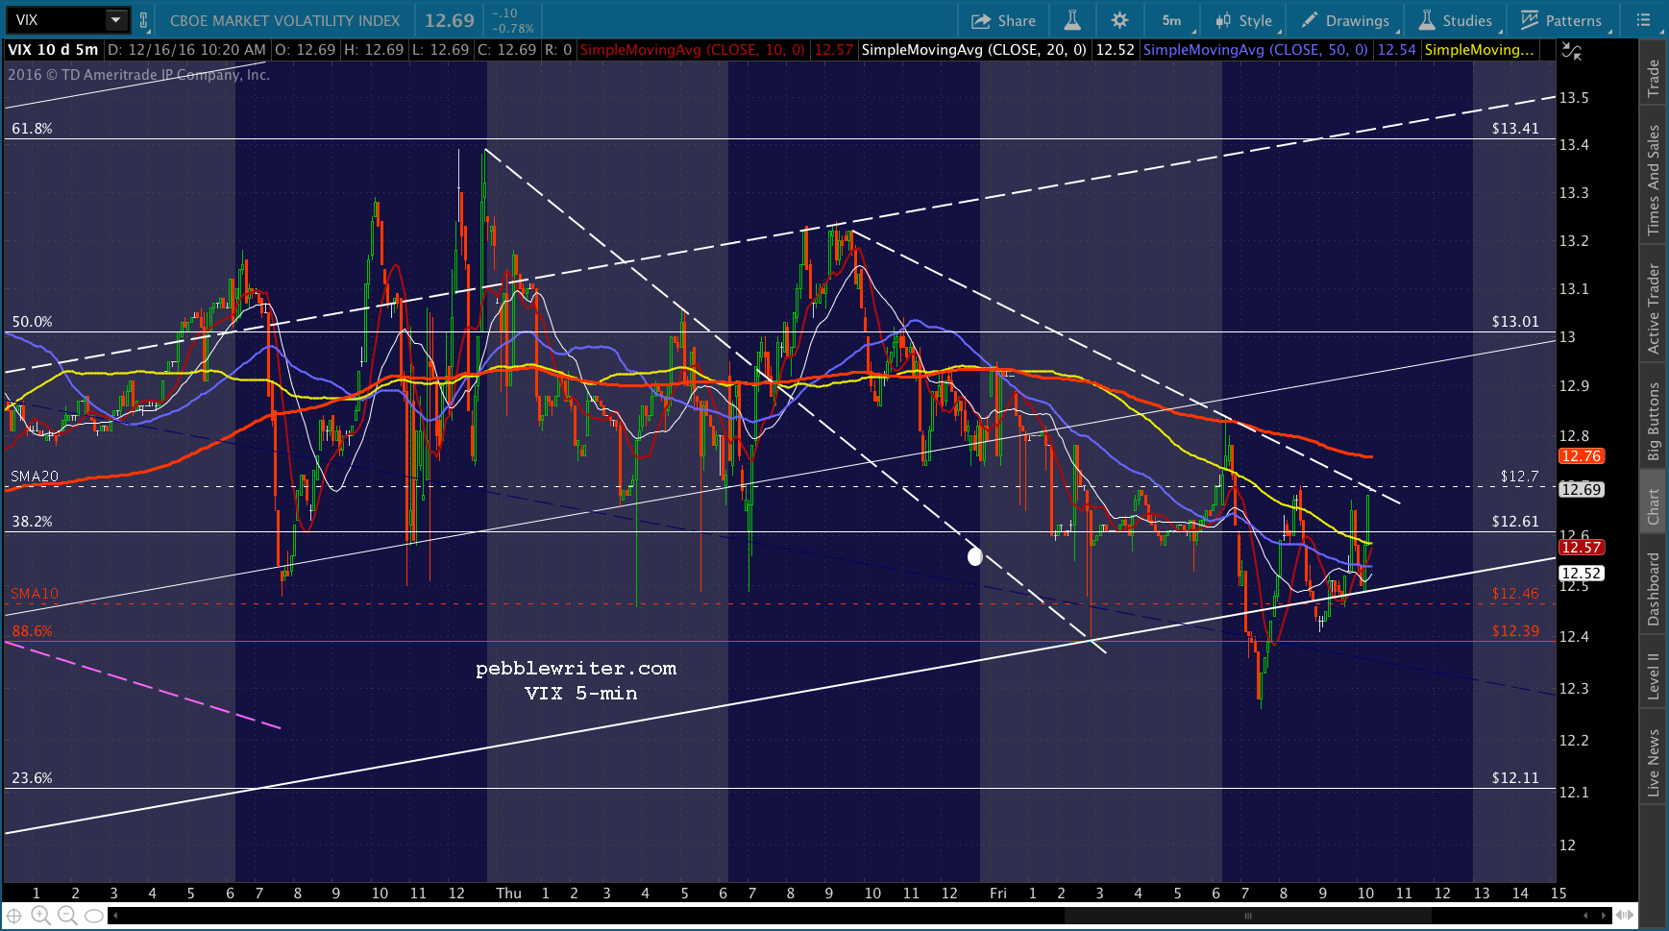The image size is (1669, 931).
Task: Click the $12.11 price level label
Action: click(1515, 778)
